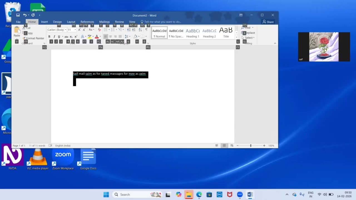Viewport: 356px width, 200px height.
Task: Copy the selected text
Action: click(28, 33)
